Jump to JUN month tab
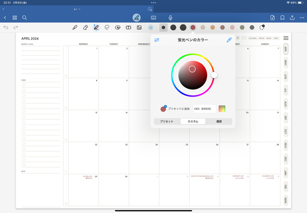Viewport: 307px width, 213px height. tap(286, 77)
